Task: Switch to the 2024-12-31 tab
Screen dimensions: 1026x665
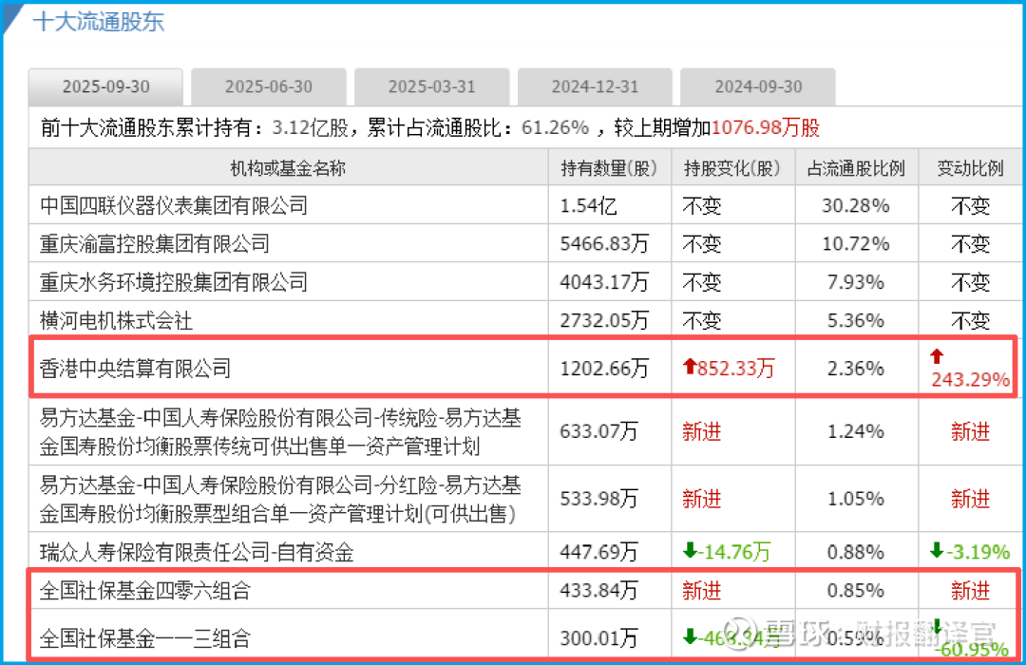Action: point(595,86)
